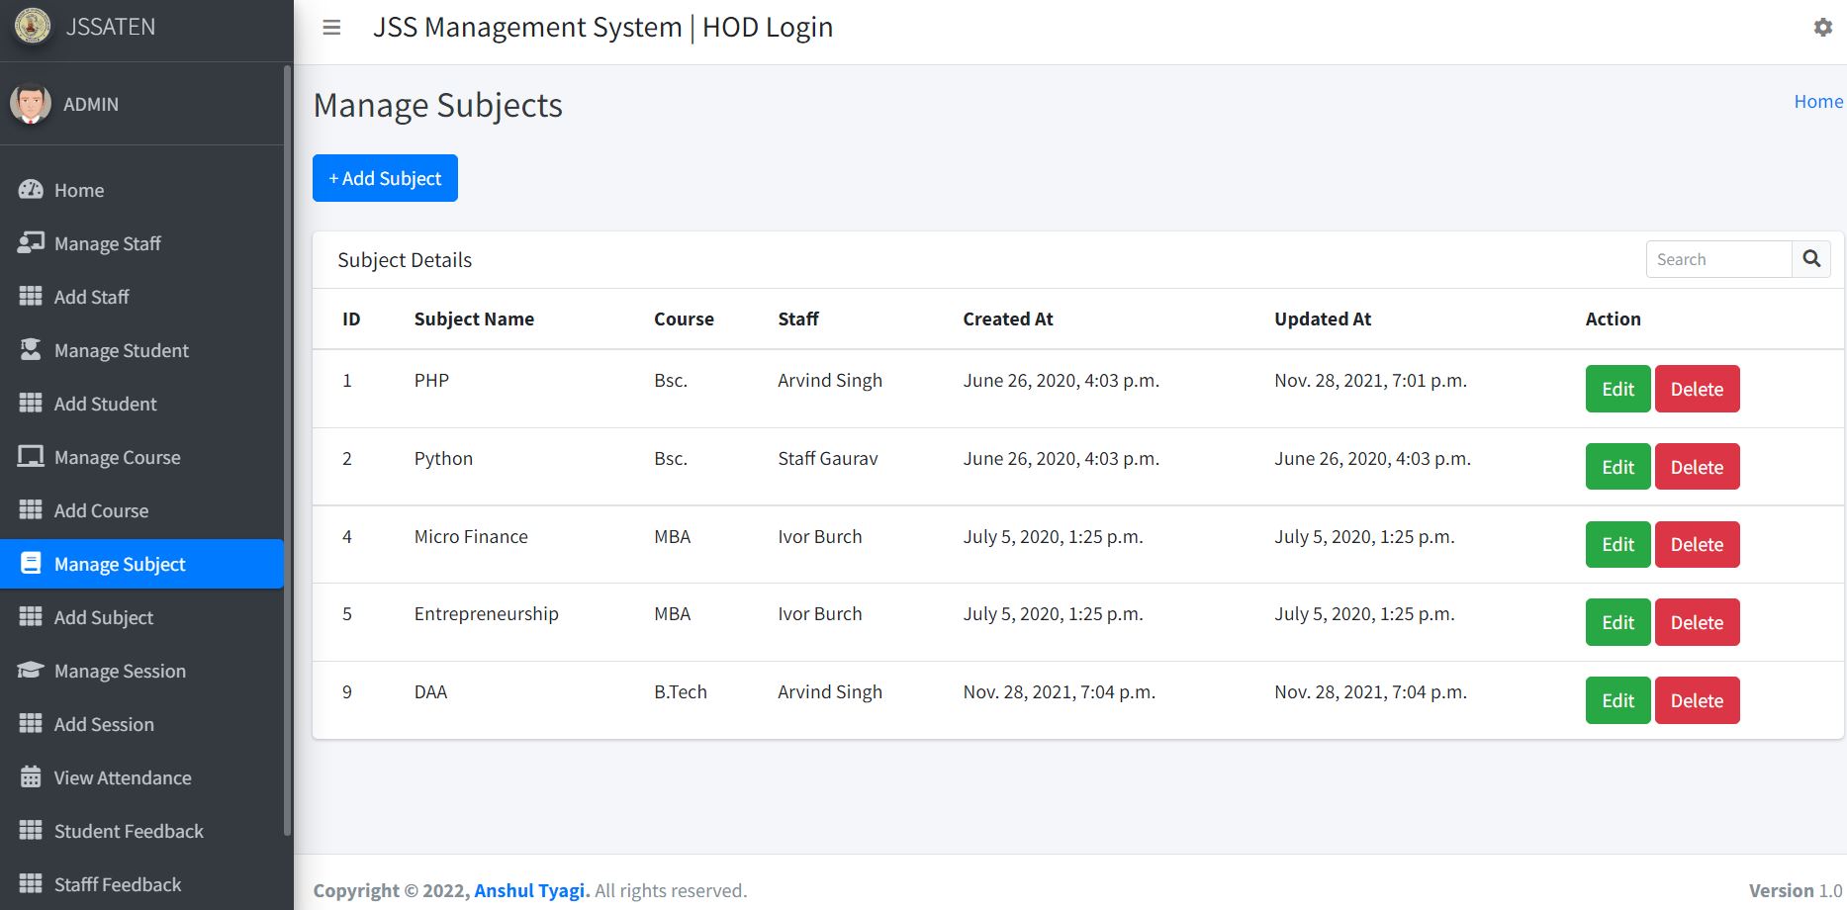Click the Anshul Tyagi copyright link
This screenshot has height=910, width=1847.
coord(529,890)
